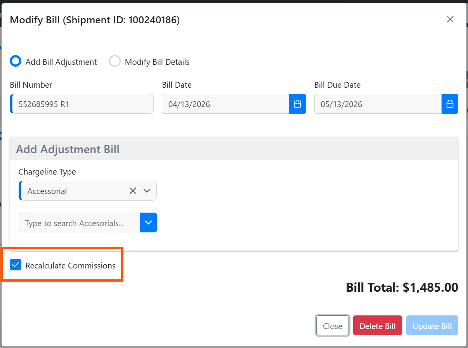Click the Bill Date text field
This screenshot has height=348, width=468.
coord(225,104)
